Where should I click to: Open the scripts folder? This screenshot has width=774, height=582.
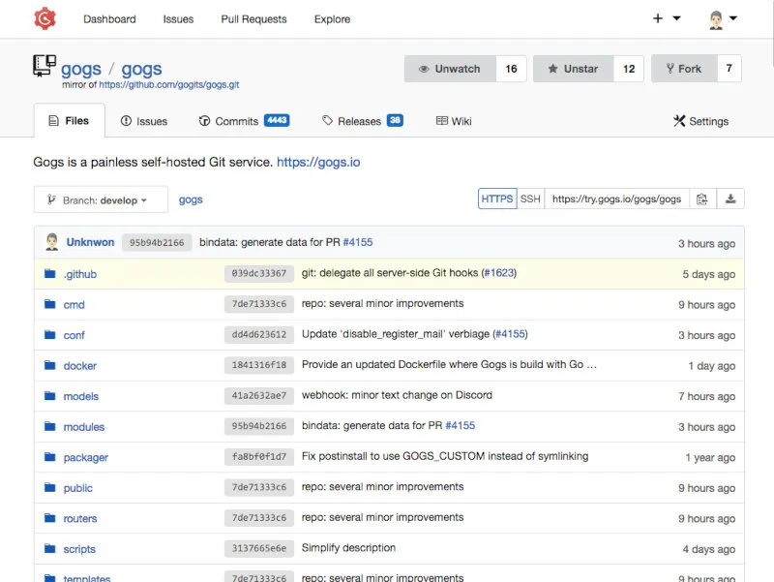coord(78,549)
